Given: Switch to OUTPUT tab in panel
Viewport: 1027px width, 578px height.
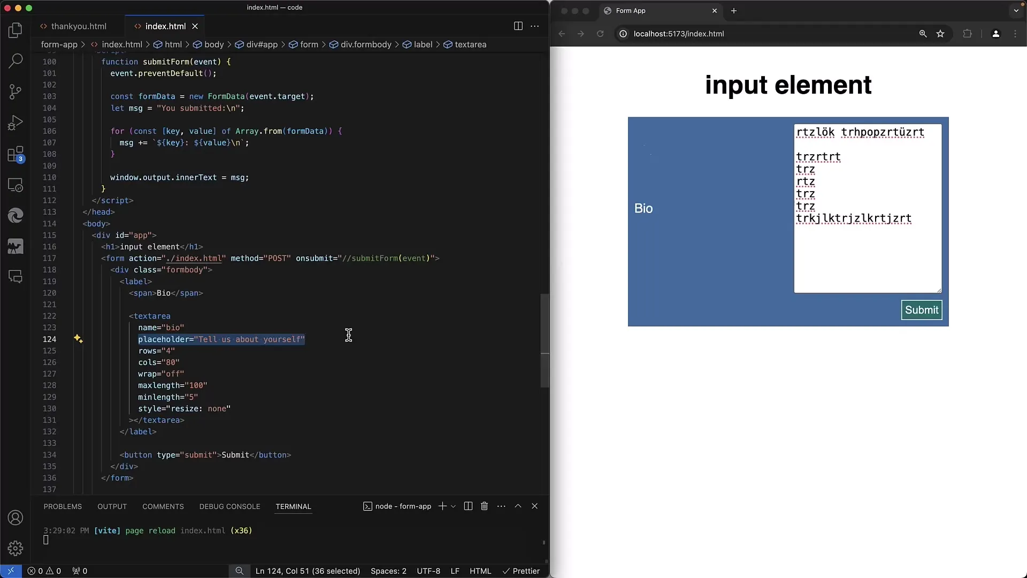Looking at the screenshot, I should pyautogui.click(x=112, y=506).
